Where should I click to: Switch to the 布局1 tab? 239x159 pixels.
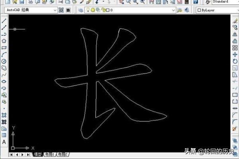[49, 155]
